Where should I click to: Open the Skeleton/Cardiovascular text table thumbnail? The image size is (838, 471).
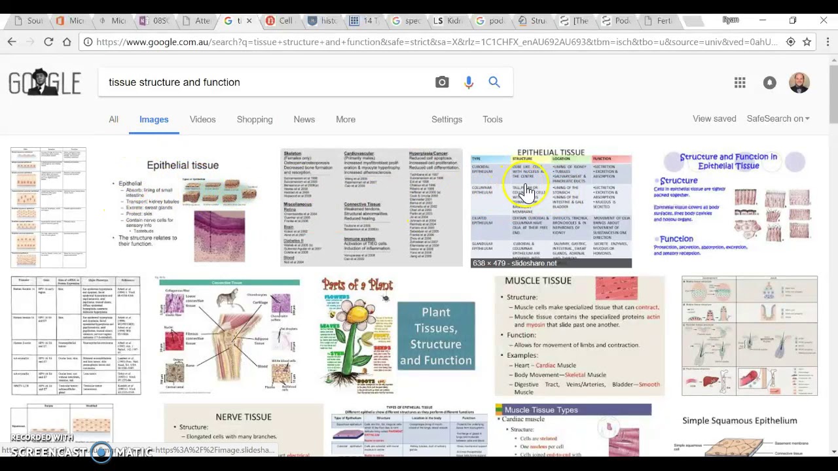(371, 207)
